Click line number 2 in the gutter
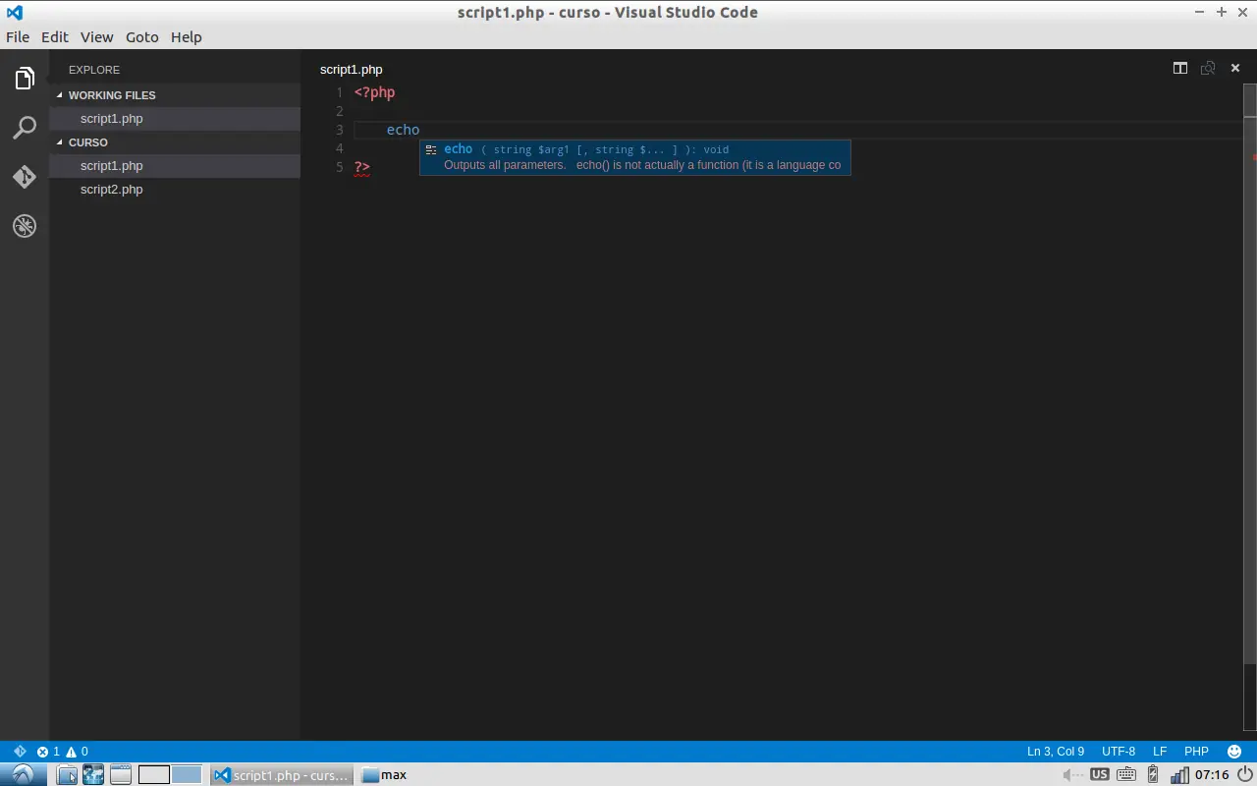Screen dimensions: 1257x786 point(339,111)
